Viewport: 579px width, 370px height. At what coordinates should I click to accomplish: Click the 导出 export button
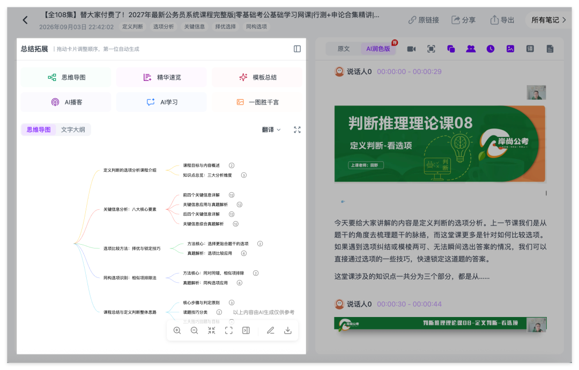pos(502,20)
